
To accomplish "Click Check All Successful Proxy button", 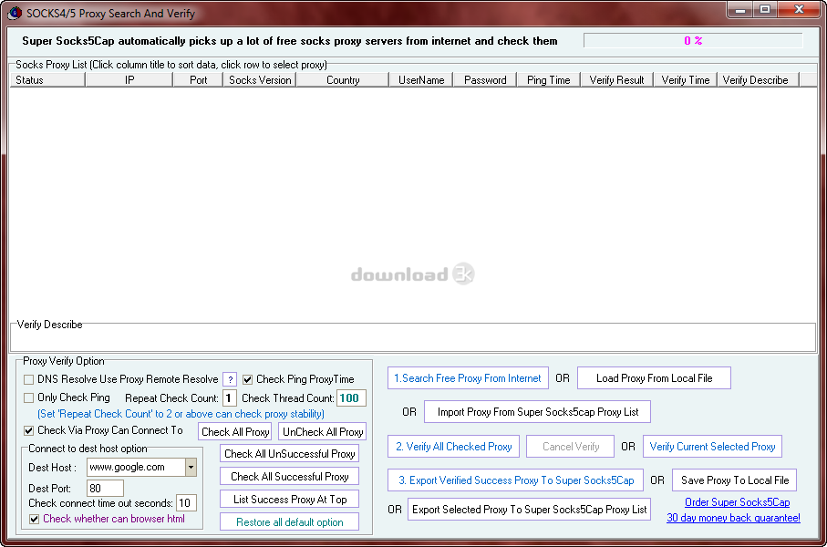I will [290, 477].
